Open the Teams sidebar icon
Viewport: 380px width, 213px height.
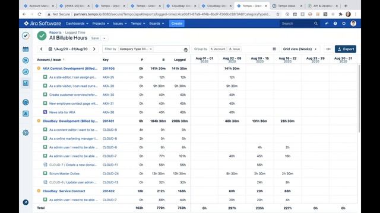pyautogui.click(x=26, y=114)
